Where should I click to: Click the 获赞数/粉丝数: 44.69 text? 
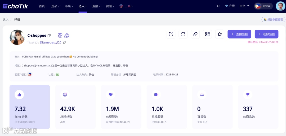point(118,122)
